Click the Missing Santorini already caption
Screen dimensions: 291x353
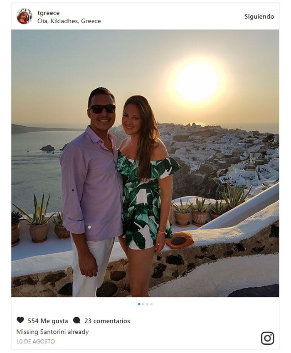[52, 332]
